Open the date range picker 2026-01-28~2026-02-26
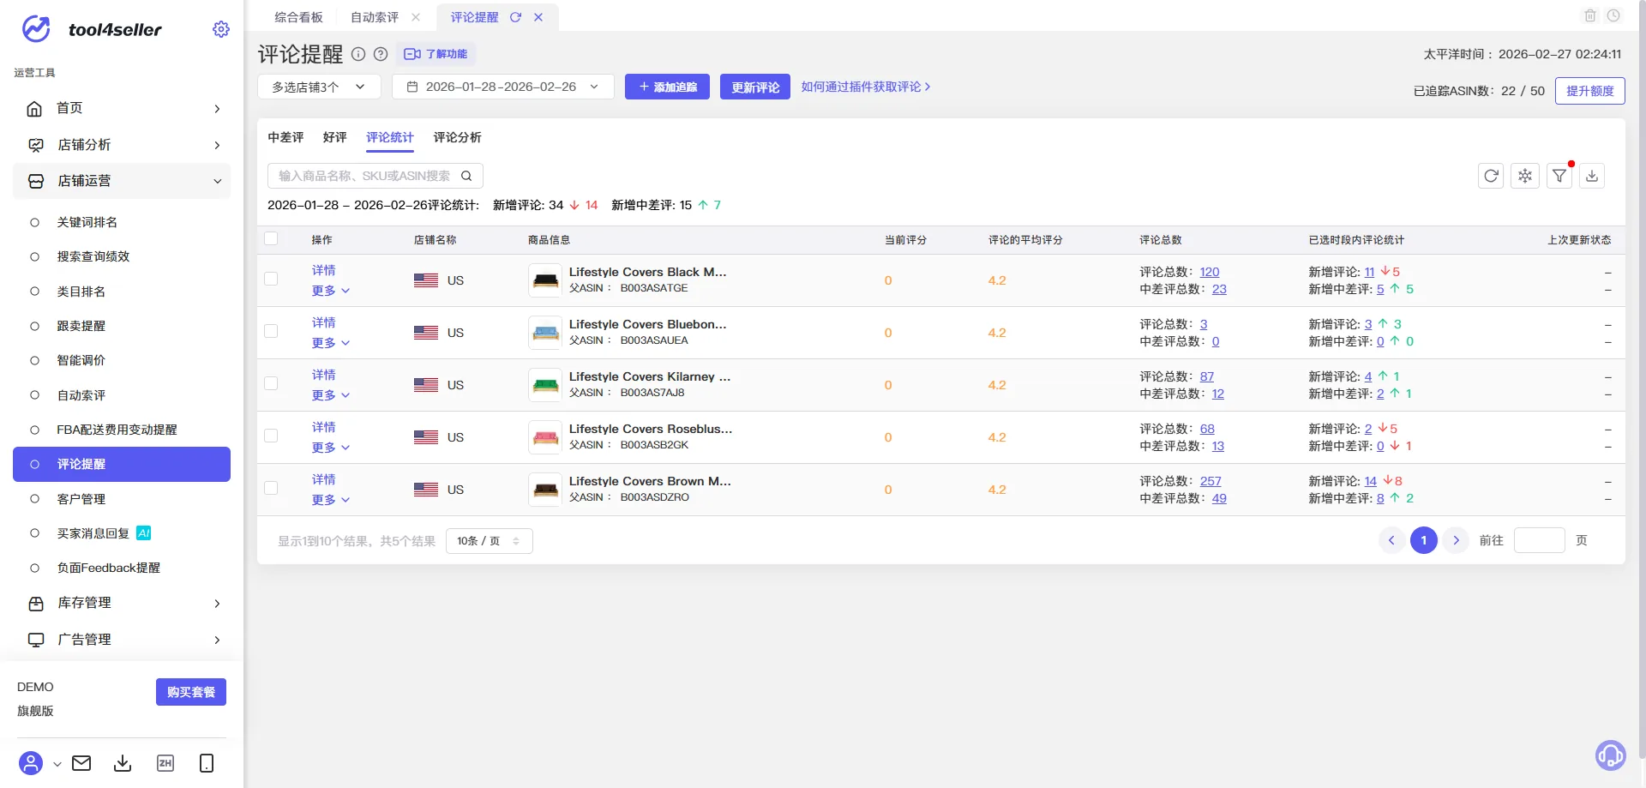This screenshot has height=788, width=1646. pyautogui.click(x=502, y=87)
